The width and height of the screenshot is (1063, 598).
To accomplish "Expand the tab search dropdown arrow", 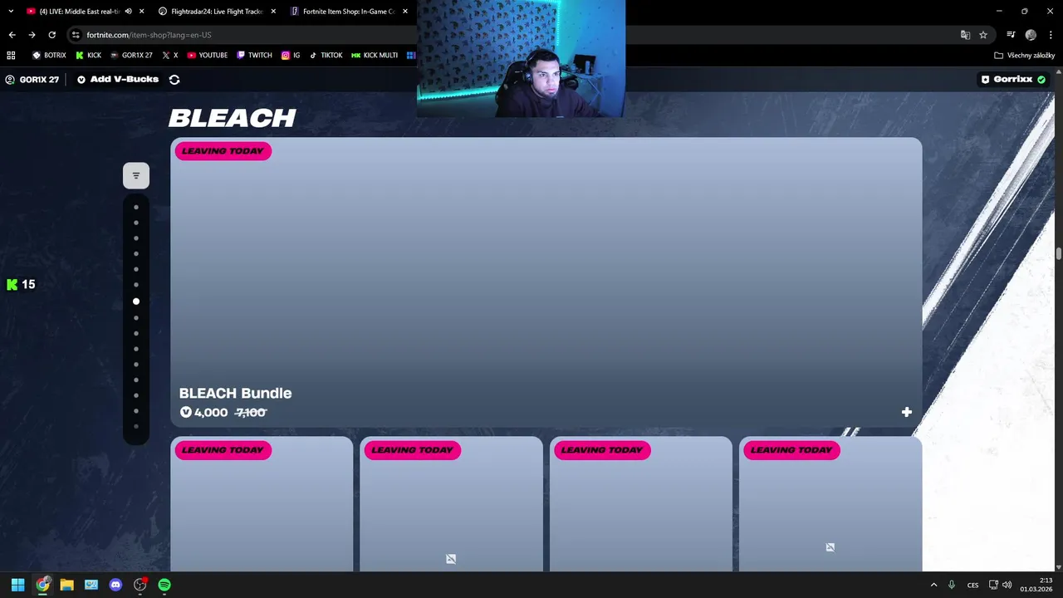I will coord(11,12).
